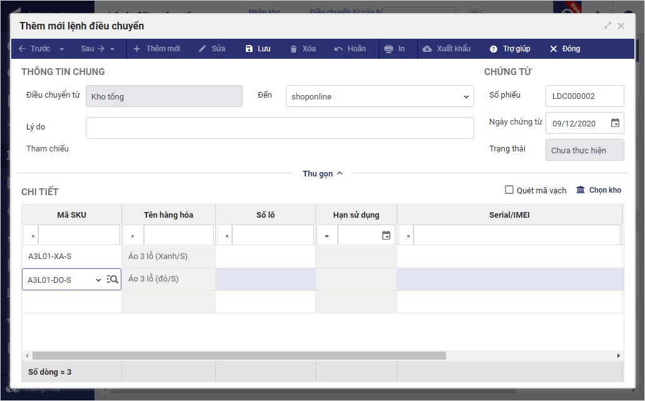Click the horizontal scrollbar thumb of grid

[x=239, y=355]
